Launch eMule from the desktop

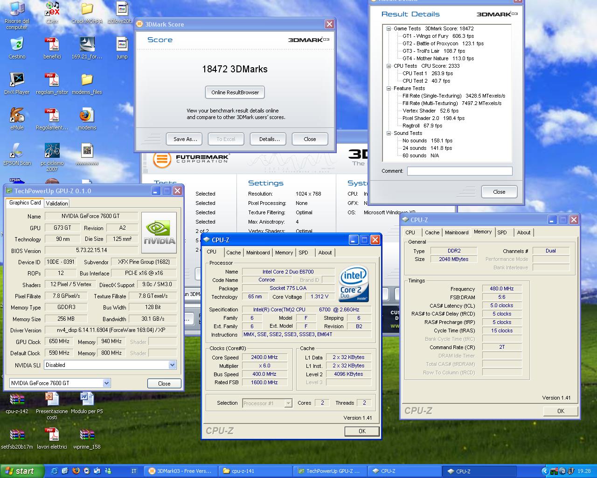pyautogui.click(x=17, y=119)
